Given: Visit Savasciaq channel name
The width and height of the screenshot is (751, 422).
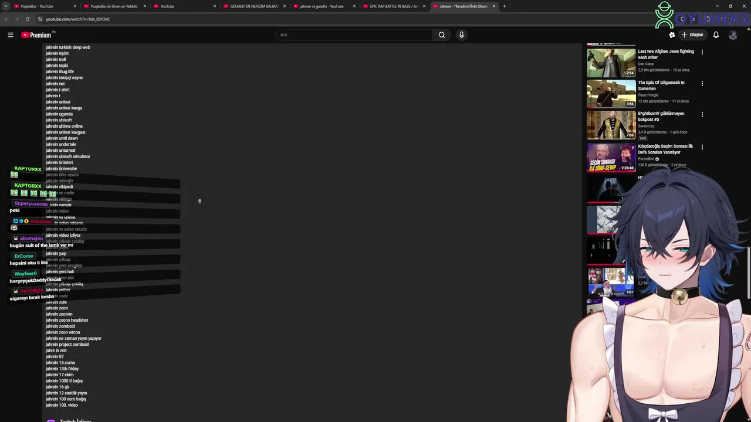Looking at the screenshot, I should (x=646, y=126).
